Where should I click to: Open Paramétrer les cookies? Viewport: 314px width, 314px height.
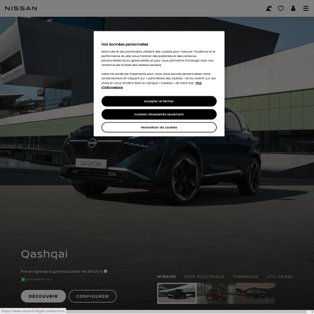click(159, 127)
